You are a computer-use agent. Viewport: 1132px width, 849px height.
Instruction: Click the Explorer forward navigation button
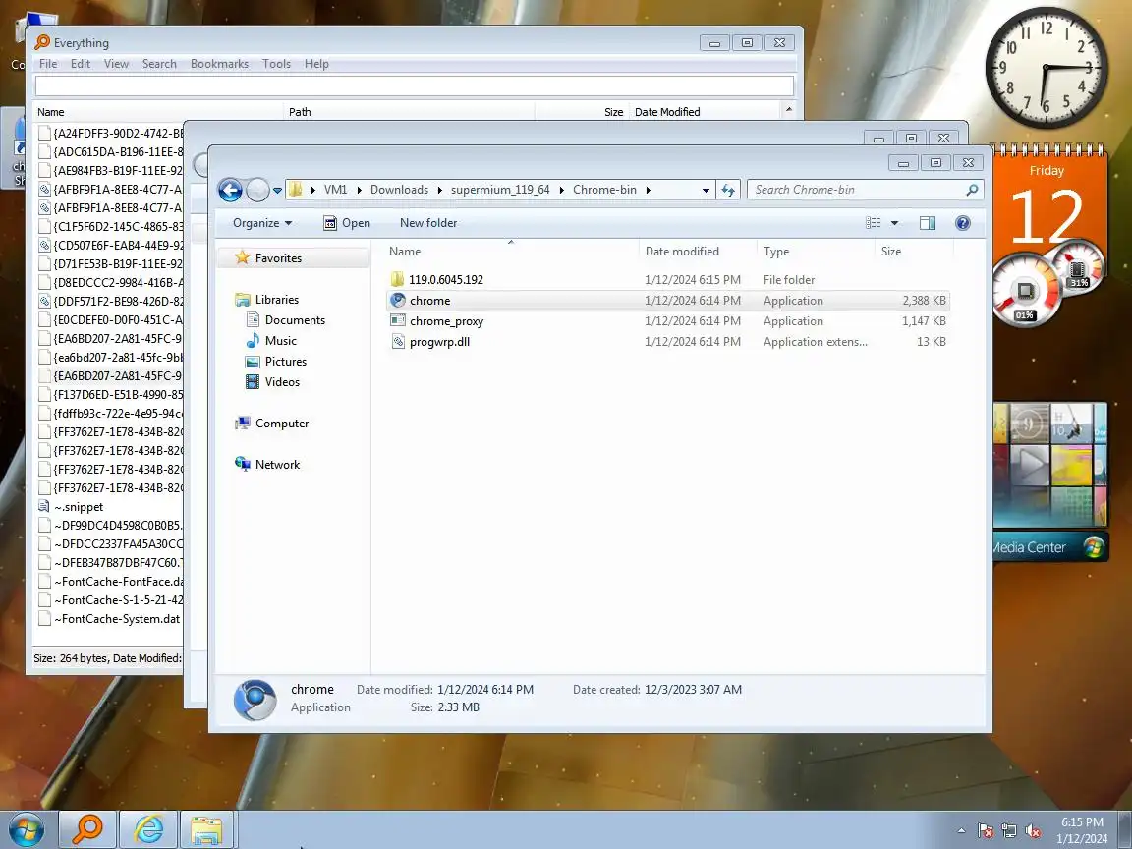coord(257,190)
